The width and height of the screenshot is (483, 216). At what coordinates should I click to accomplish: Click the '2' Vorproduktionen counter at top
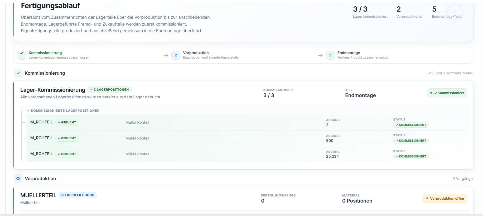click(x=399, y=9)
